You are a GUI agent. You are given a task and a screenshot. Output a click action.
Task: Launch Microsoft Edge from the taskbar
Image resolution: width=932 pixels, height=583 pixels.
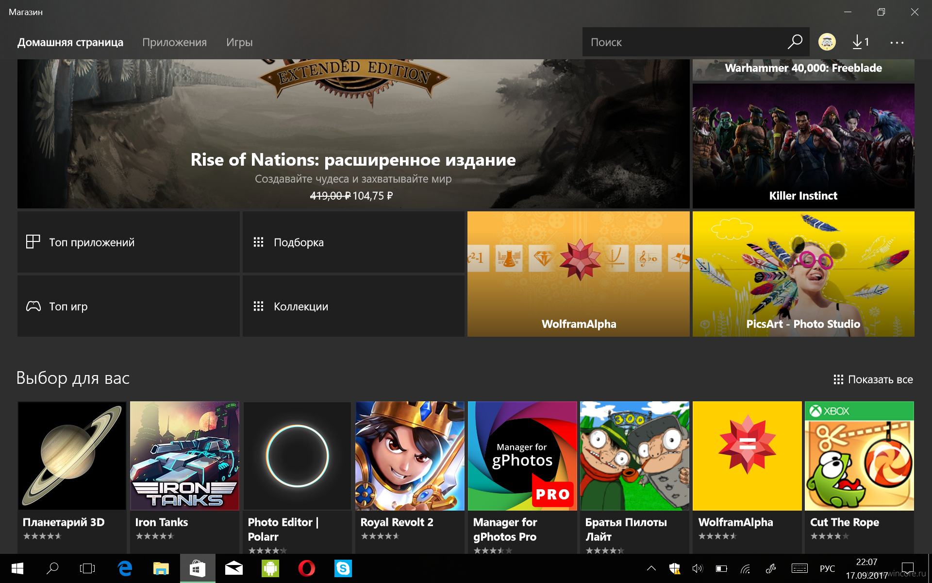coord(125,568)
